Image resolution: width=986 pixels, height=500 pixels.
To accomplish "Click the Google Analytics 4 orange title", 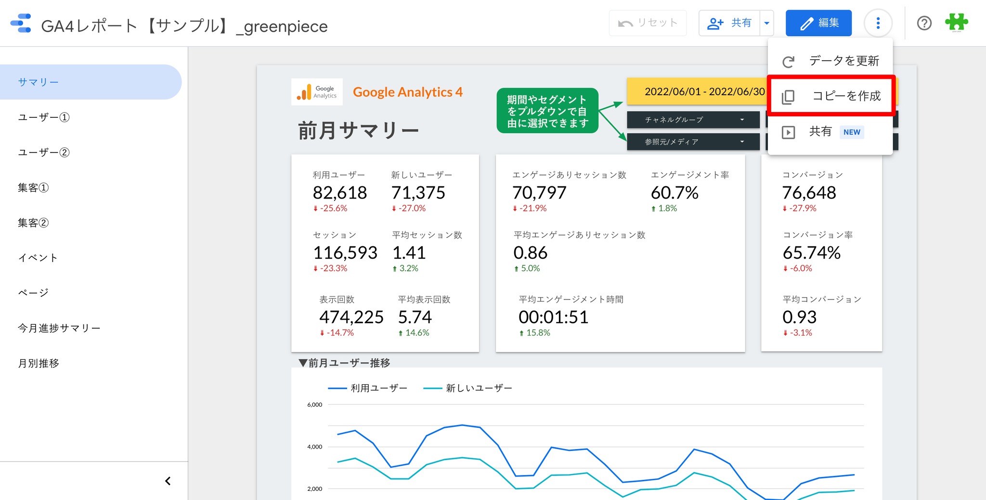I will pyautogui.click(x=408, y=92).
